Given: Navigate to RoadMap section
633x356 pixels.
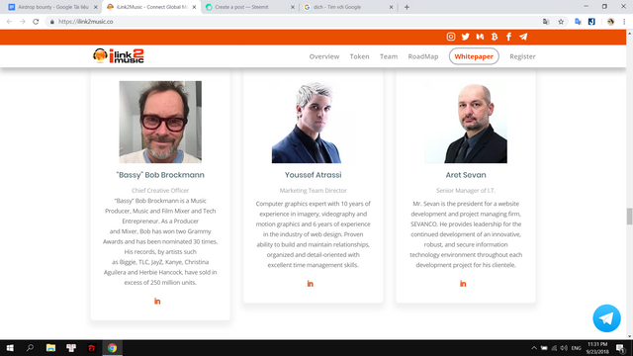Looking at the screenshot, I should [423, 56].
